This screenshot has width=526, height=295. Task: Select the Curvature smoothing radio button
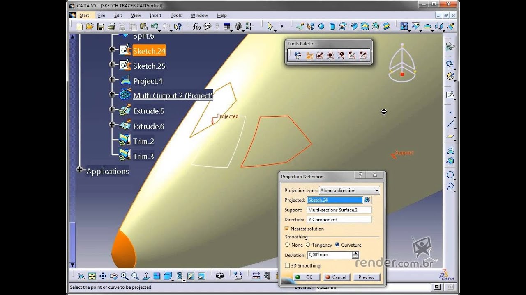coord(337,245)
